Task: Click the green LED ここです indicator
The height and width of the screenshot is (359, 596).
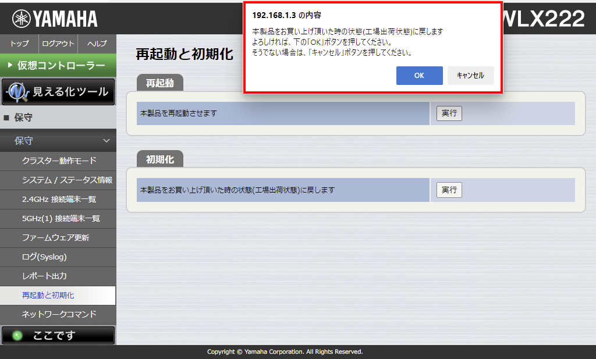Action: pos(17,336)
